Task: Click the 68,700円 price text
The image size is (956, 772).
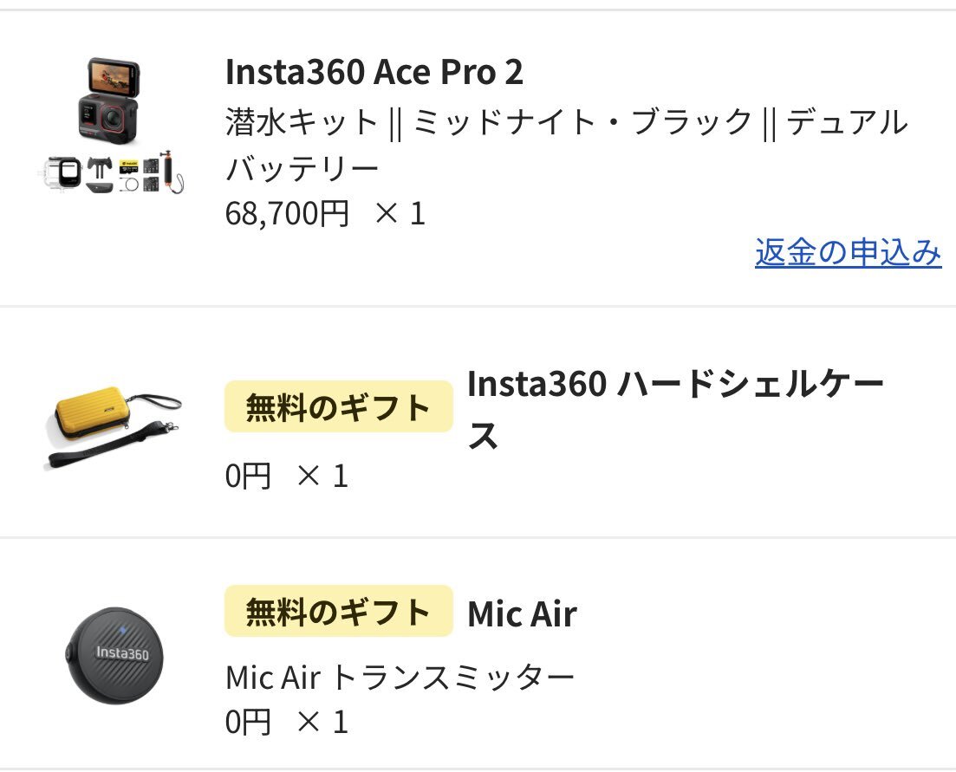Action: coord(287,212)
